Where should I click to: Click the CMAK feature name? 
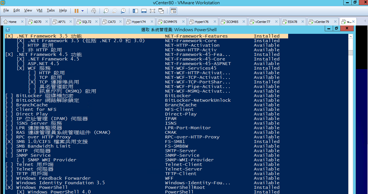click(171, 132)
